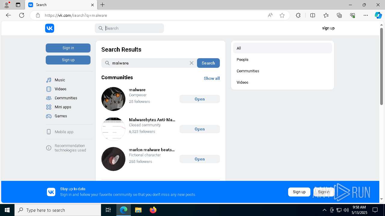Go back with the browser back arrow
Image resolution: width=385 pixels, height=216 pixels.
pos(8,15)
